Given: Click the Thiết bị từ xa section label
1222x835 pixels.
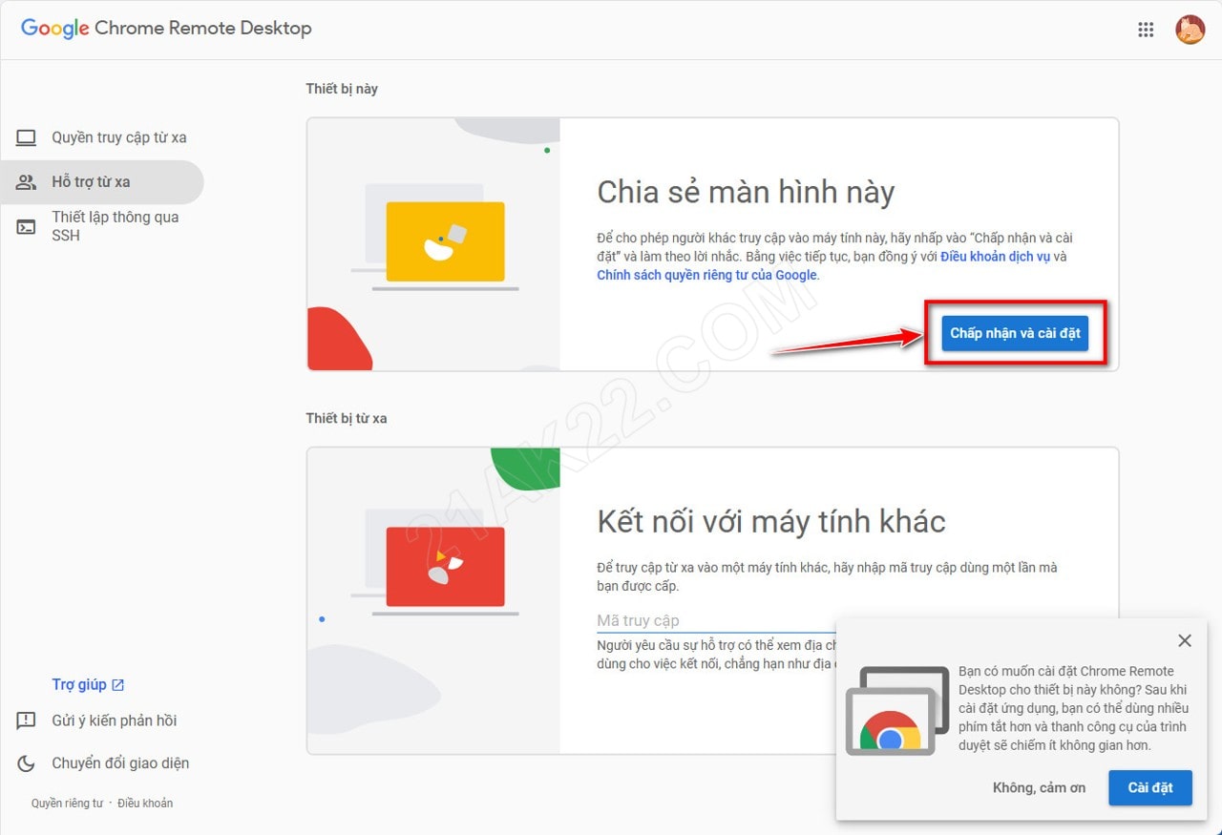Looking at the screenshot, I should [x=347, y=418].
